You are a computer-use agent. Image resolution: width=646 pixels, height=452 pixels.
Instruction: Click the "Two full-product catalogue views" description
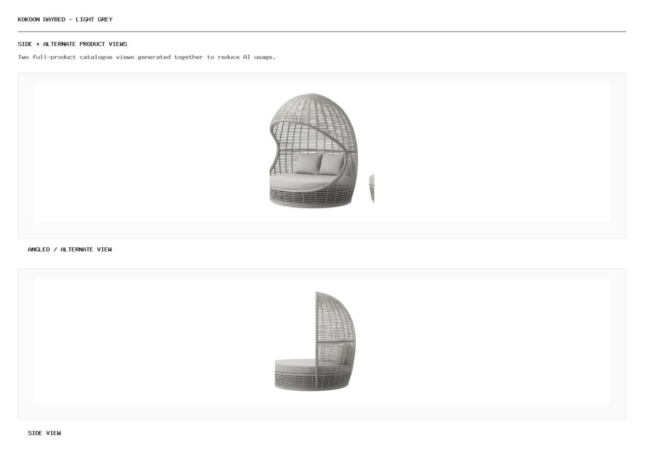(146, 57)
